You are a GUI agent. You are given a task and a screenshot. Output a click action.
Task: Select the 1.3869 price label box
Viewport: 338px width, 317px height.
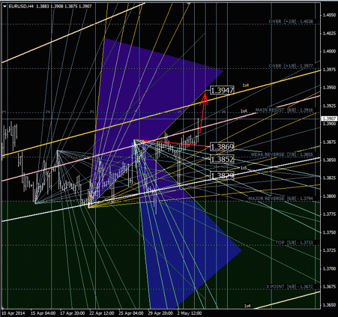222,147
